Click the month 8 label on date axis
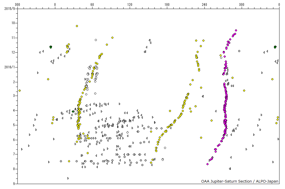The height and width of the screenshot is (189, 285). [x=14, y=169]
